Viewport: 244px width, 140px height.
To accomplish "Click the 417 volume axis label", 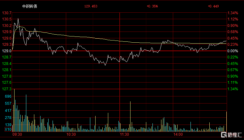I will click(x=8, y=111).
